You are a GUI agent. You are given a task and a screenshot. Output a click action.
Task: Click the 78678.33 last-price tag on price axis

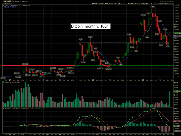(177, 33)
